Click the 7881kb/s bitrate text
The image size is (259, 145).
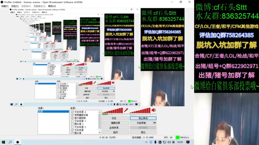pos(185,138)
